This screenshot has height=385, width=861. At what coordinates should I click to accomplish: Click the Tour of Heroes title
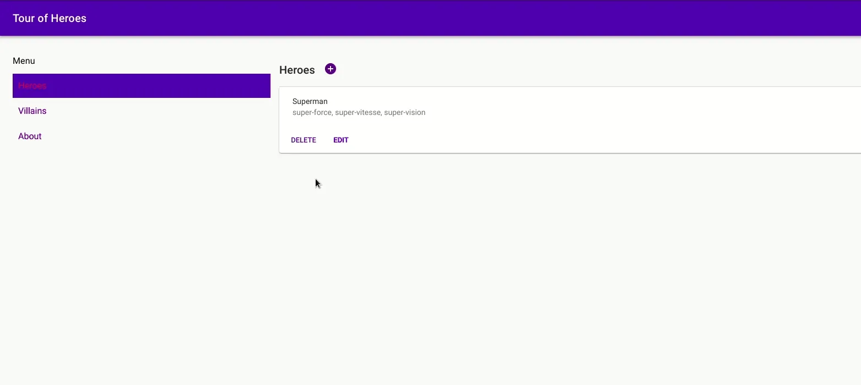point(50,18)
